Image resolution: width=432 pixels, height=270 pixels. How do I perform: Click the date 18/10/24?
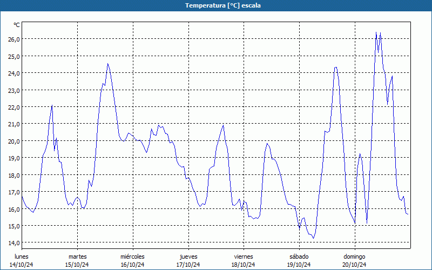[244, 265]
